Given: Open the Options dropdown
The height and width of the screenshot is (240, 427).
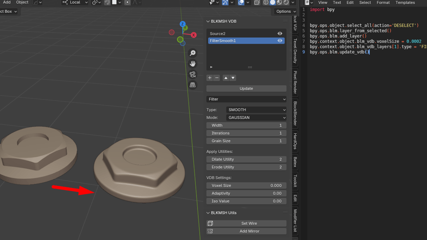Looking at the screenshot, I should (x=286, y=12).
